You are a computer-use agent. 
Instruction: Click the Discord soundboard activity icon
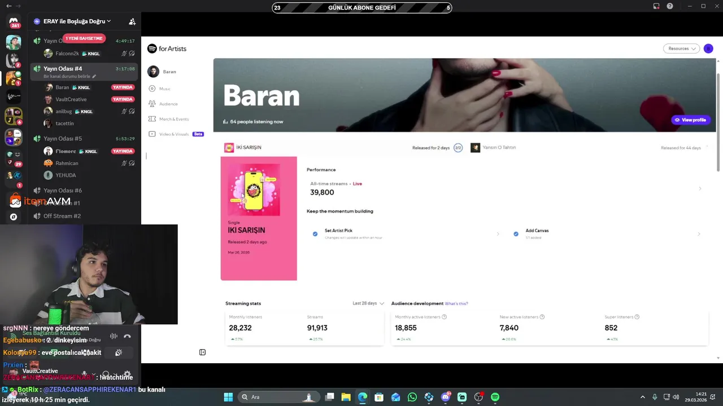pos(119,352)
